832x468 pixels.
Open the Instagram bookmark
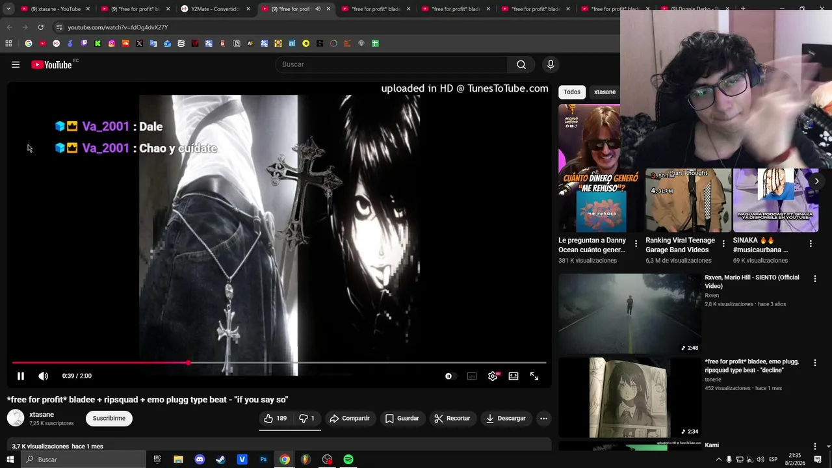tap(112, 44)
